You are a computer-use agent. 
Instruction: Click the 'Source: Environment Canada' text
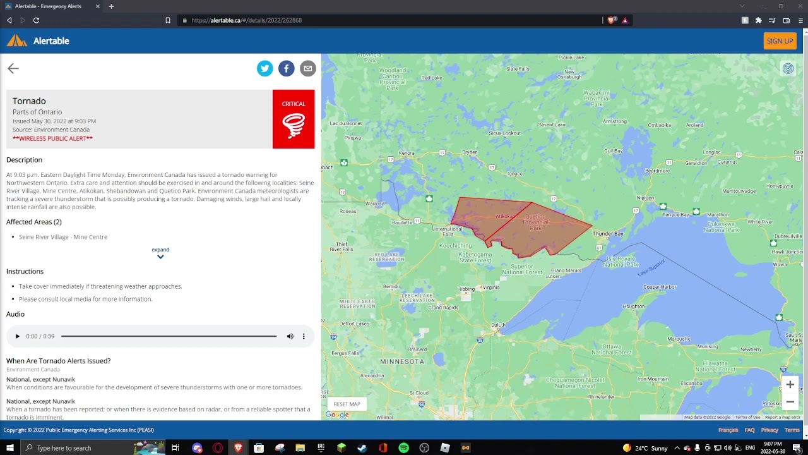[x=51, y=130]
